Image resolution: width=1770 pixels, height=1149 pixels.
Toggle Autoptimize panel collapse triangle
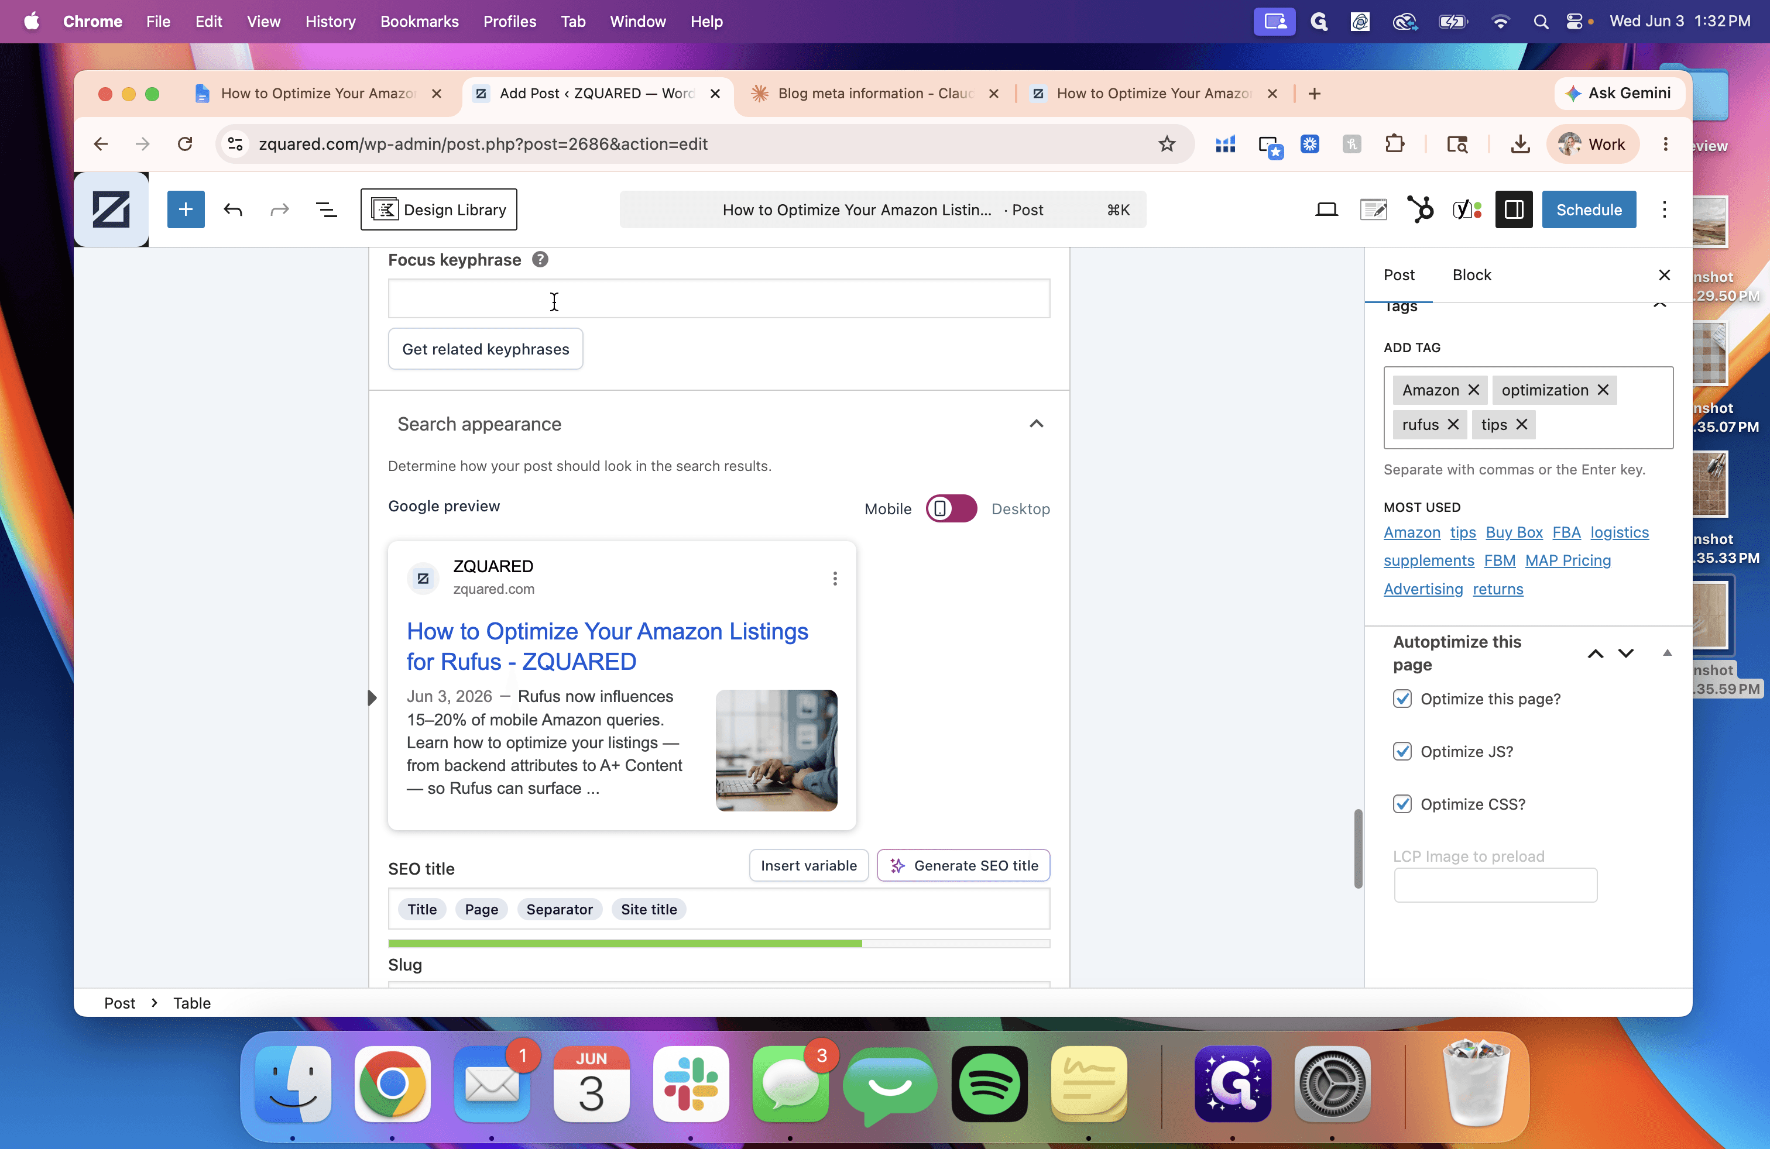pyautogui.click(x=1668, y=652)
